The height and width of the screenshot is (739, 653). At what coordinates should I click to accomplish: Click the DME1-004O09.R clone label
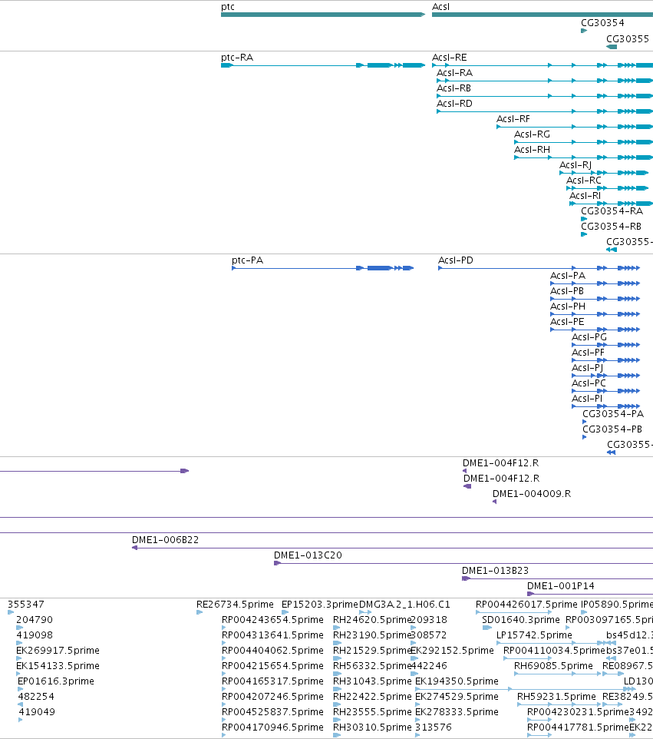532,493
